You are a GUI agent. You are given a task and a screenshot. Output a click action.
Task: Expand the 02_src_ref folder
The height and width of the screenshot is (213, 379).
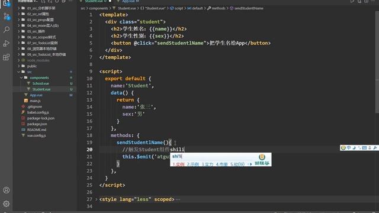point(18,14)
